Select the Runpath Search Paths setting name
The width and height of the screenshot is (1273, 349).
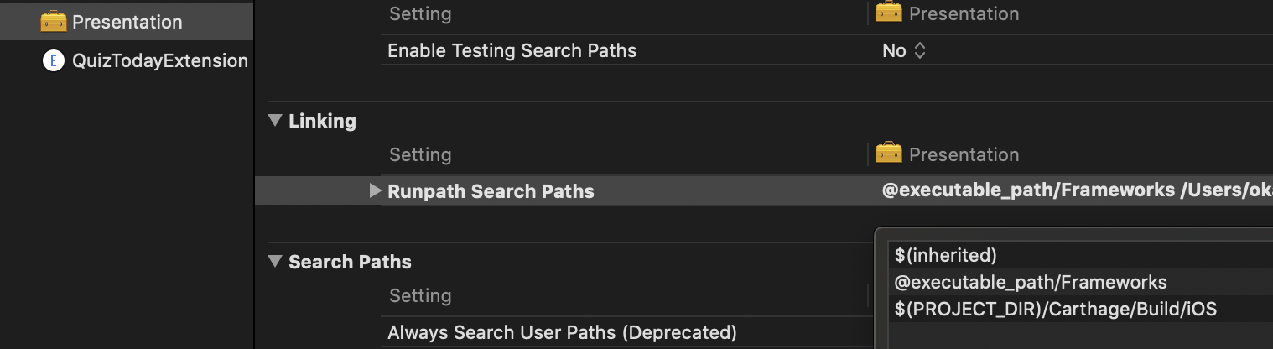491,191
